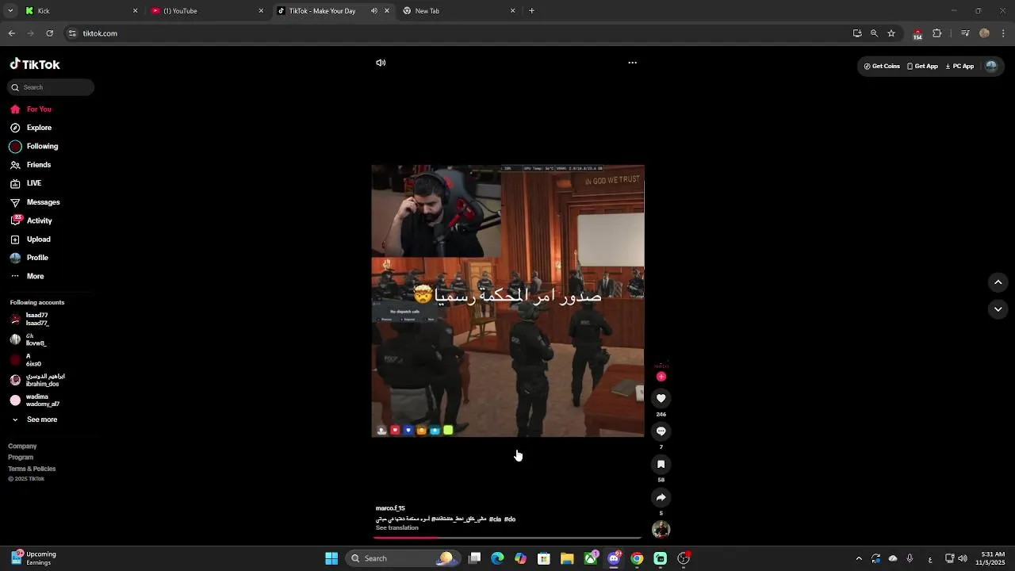Share the video with the arrow icon
The image size is (1015, 571).
661,497
